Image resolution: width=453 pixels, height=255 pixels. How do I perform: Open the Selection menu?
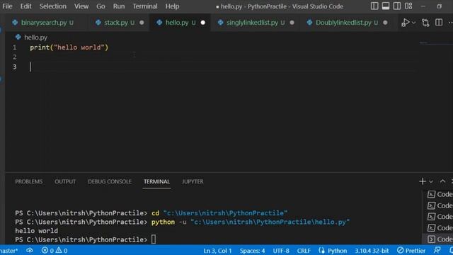(x=53, y=6)
